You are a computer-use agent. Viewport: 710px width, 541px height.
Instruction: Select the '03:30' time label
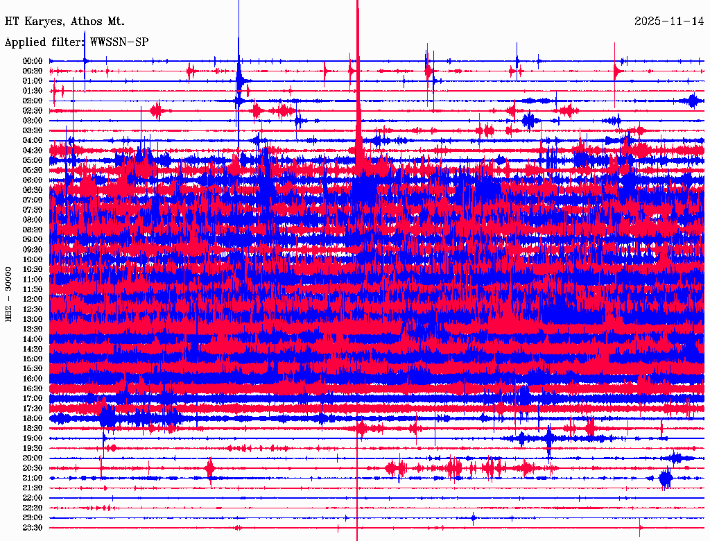[x=33, y=130]
